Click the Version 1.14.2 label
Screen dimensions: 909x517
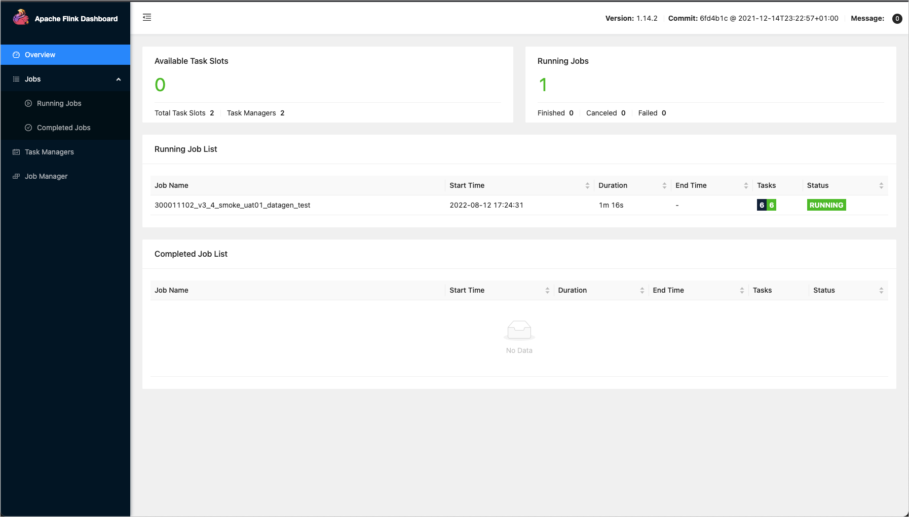point(631,18)
